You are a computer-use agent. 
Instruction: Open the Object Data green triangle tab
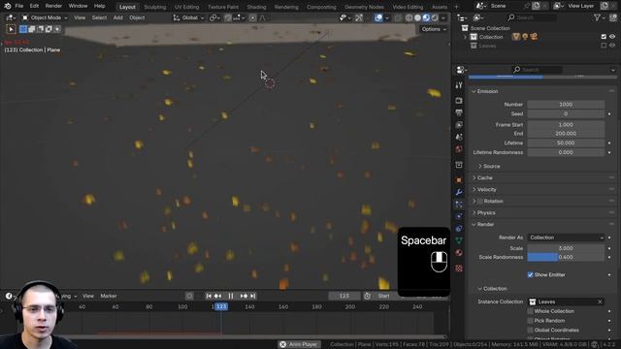click(459, 240)
